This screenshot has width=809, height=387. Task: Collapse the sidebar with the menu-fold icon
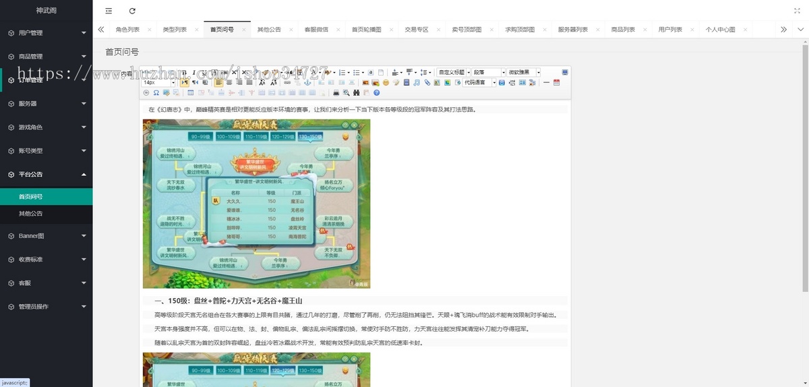click(109, 11)
